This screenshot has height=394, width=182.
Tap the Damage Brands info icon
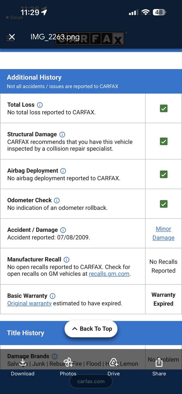(x=55, y=356)
